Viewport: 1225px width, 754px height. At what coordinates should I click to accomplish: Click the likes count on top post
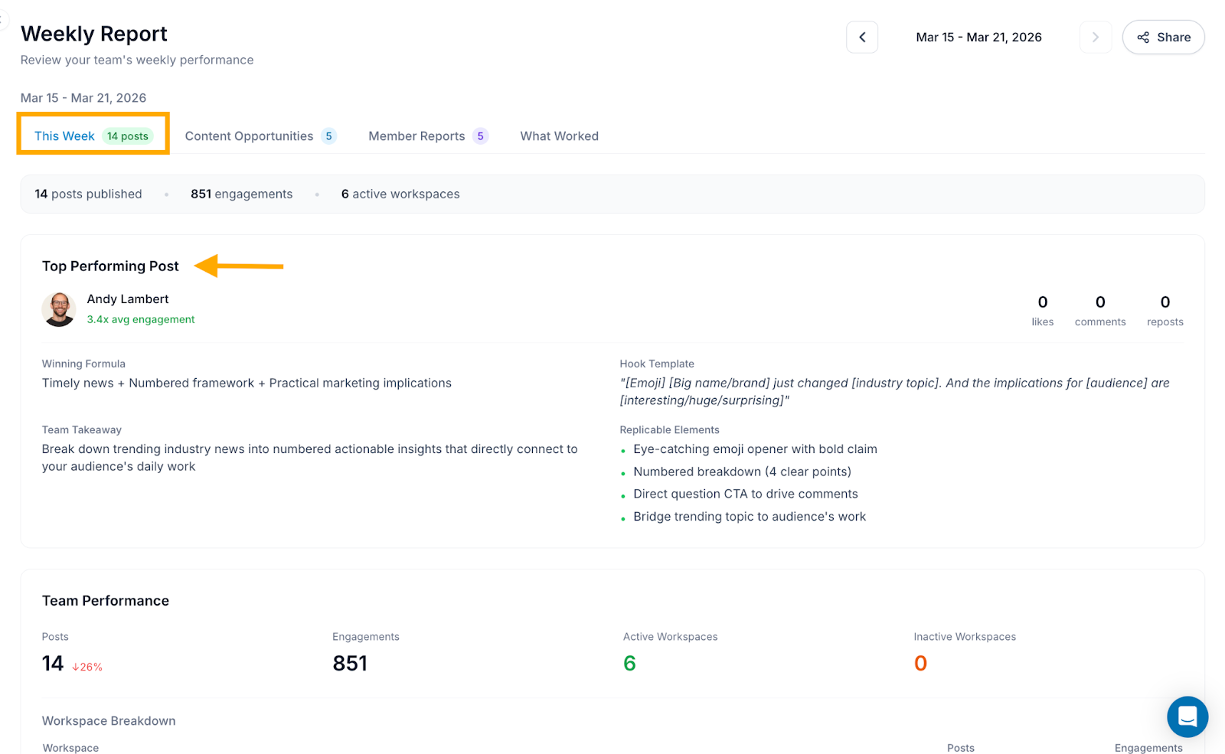click(x=1043, y=302)
